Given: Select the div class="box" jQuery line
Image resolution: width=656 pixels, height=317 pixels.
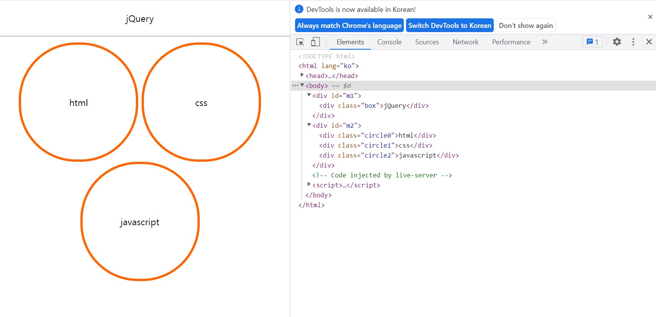Looking at the screenshot, I should pyautogui.click(x=374, y=106).
